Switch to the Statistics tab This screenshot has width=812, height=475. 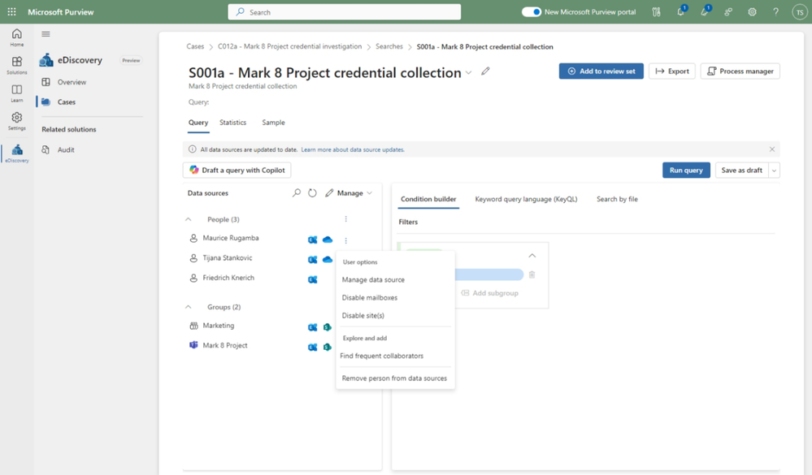pyautogui.click(x=233, y=123)
